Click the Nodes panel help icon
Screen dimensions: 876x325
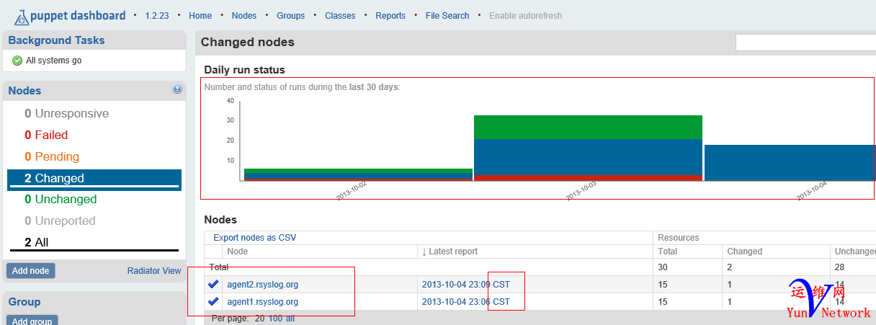177,90
